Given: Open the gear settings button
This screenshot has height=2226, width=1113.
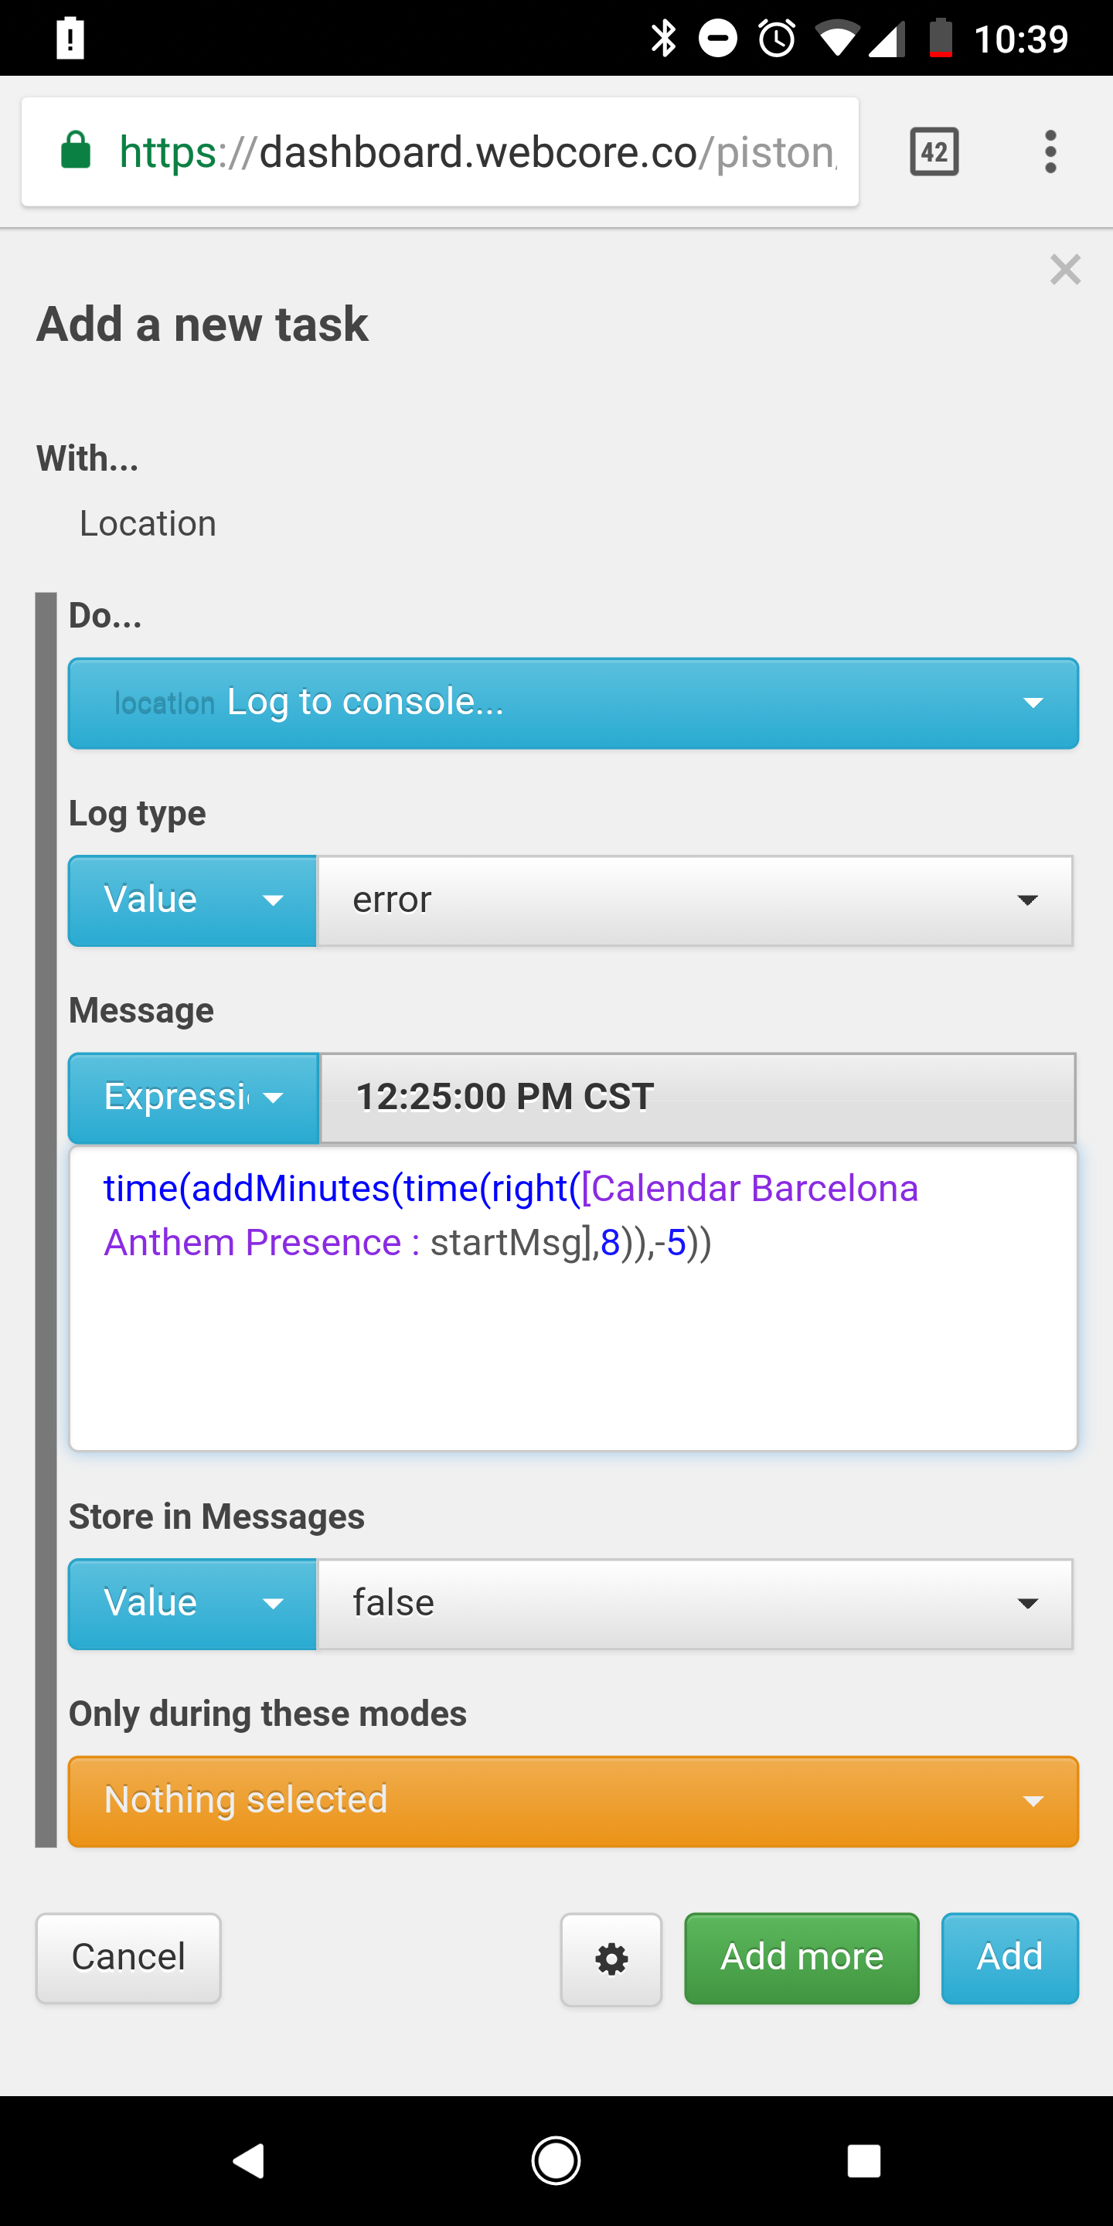Looking at the screenshot, I should coord(611,1958).
